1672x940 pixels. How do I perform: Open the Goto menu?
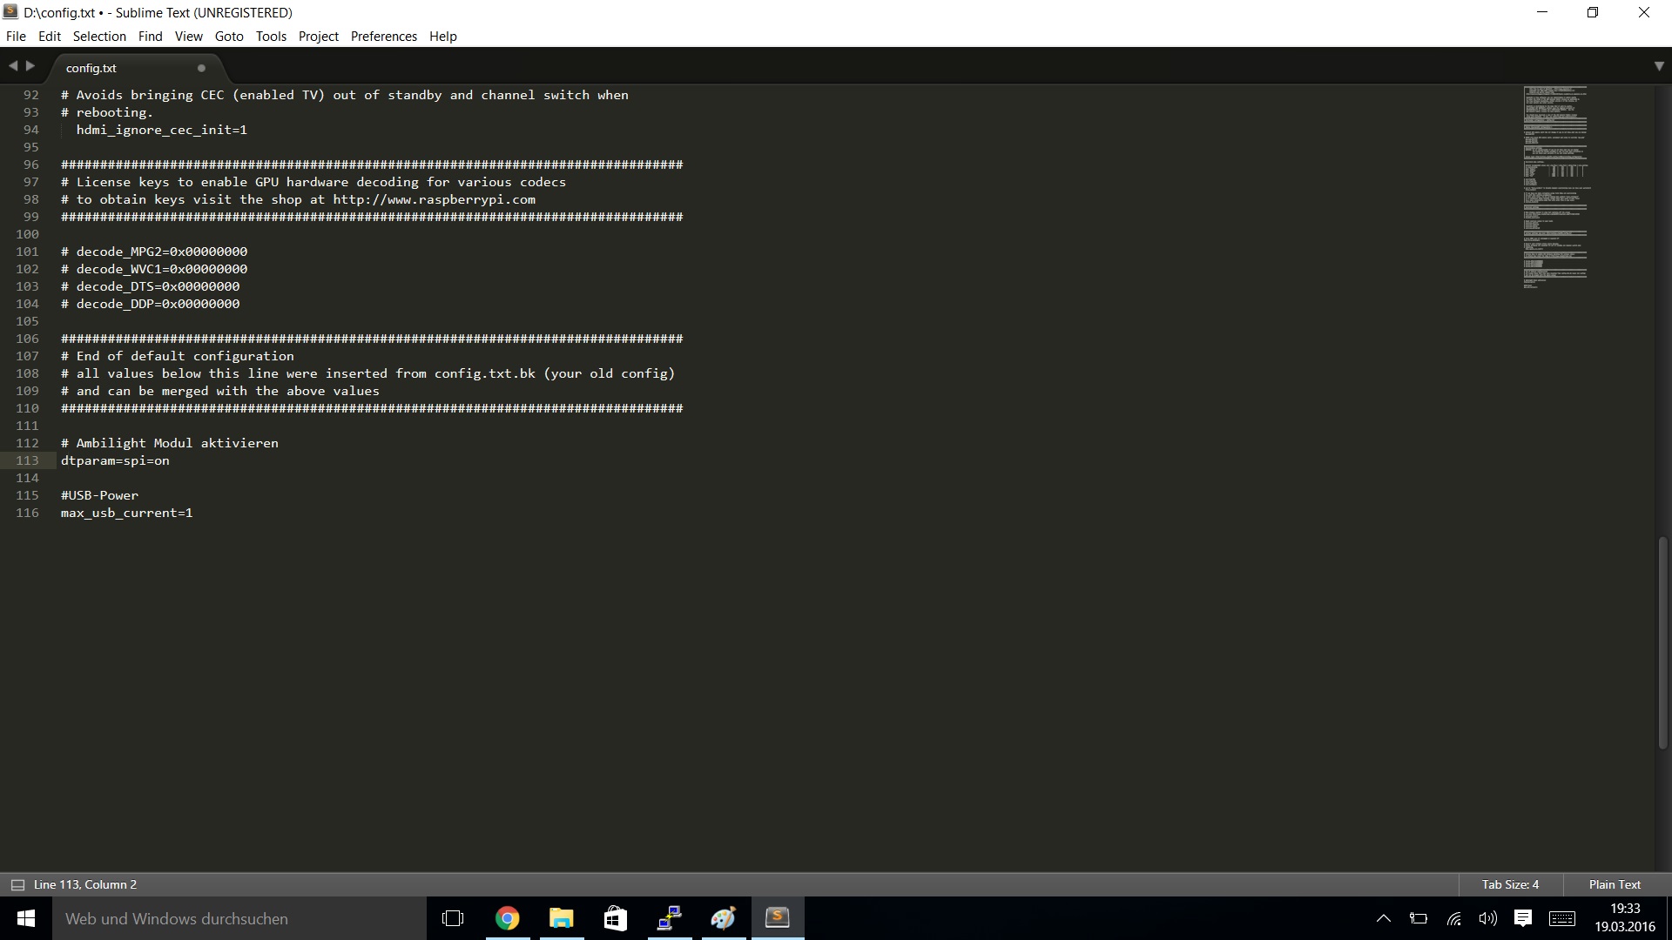(229, 37)
